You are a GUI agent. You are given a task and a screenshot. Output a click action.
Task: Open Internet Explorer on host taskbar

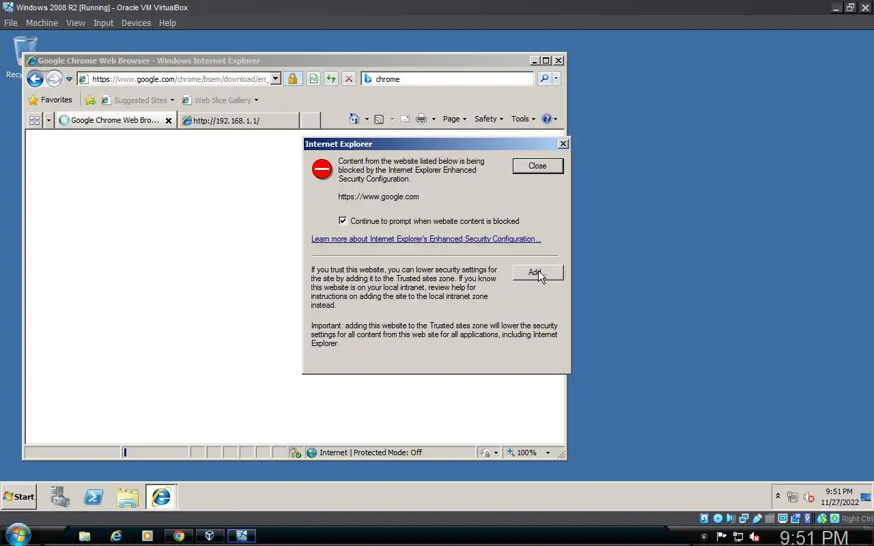point(116,536)
